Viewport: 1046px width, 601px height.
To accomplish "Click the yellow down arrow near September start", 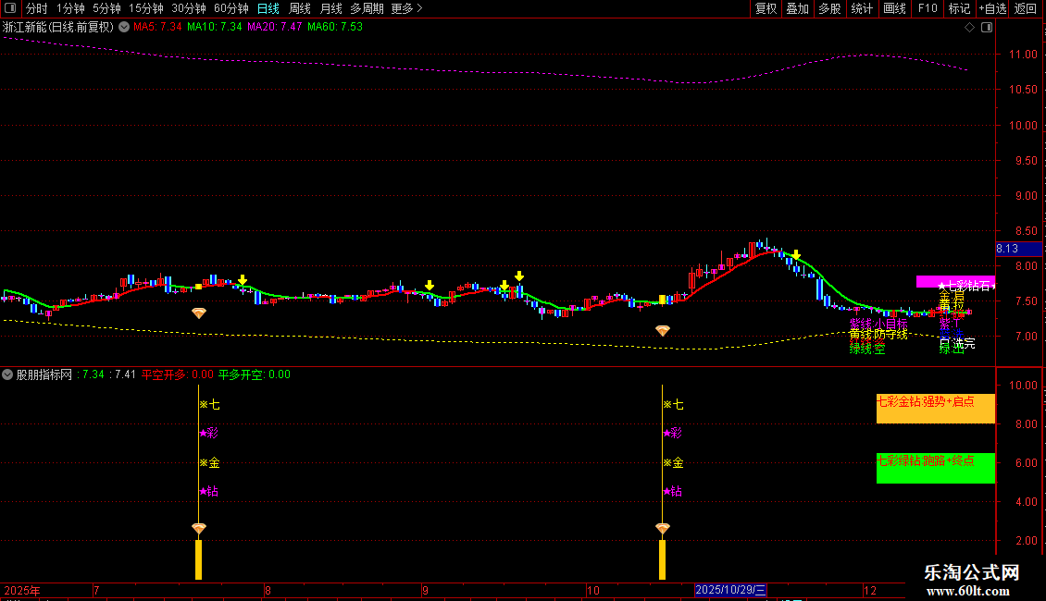I will point(430,285).
